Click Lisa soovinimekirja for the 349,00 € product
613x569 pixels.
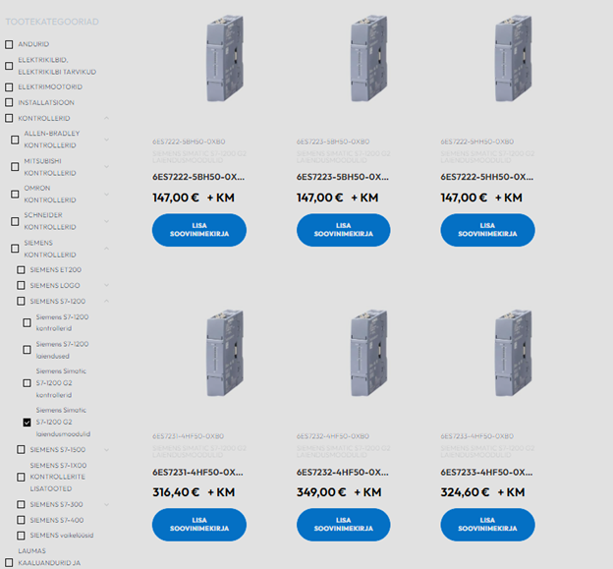[x=344, y=525]
